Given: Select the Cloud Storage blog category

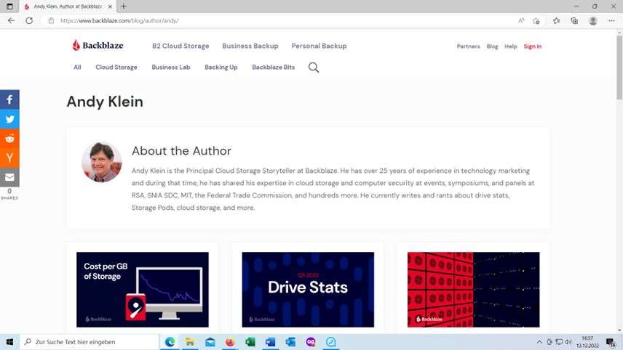Looking at the screenshot, I should [116, 68].
